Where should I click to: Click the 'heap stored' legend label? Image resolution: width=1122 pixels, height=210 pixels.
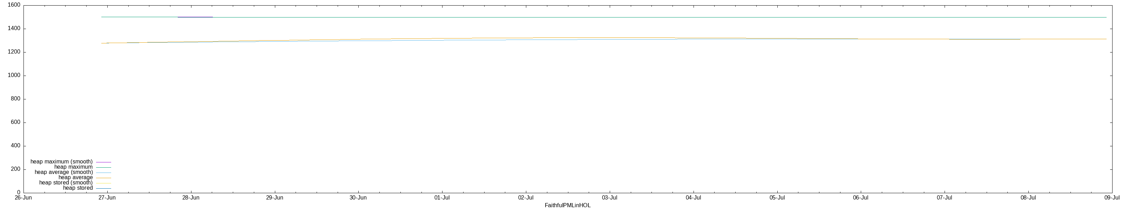click(x=77, y=188)
